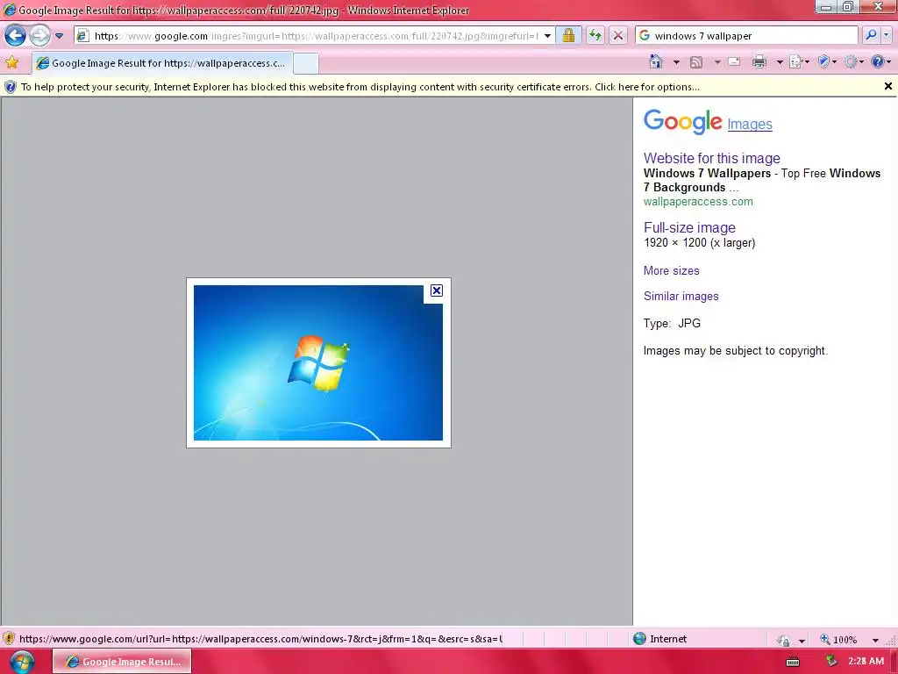Open a new blank tab

[306, 63]
